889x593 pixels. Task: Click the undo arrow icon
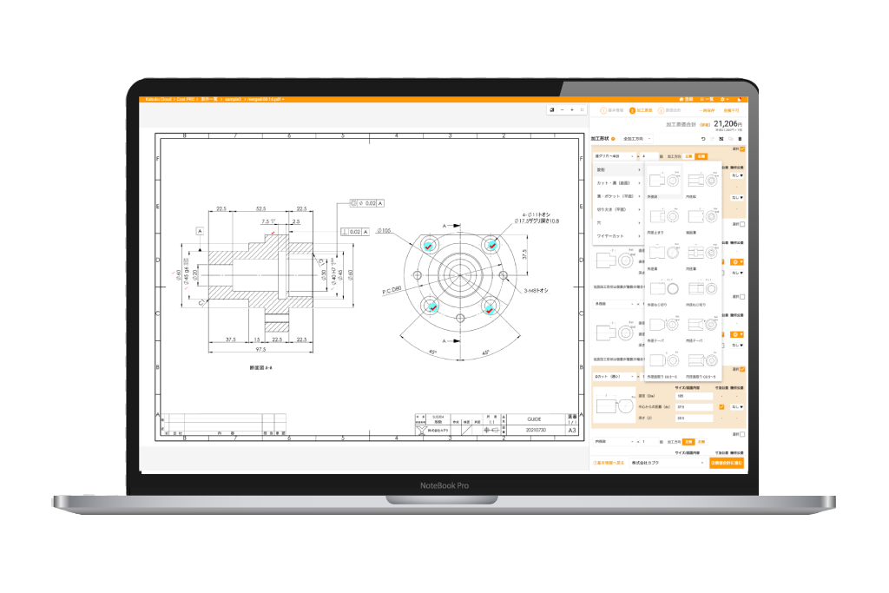pyautogui.click(x=703, y=139)
